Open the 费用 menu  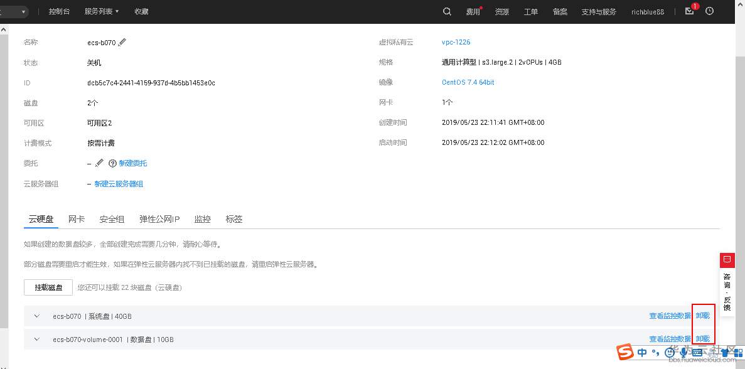(x=473, y=12)
